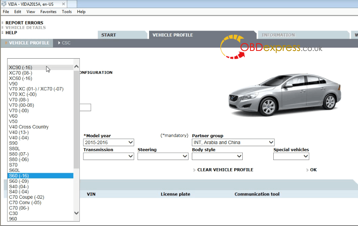This screenshot has width=358, height=226.
Task: Choose XC60 (-16) from model list
Action: (x=40, y=78)
